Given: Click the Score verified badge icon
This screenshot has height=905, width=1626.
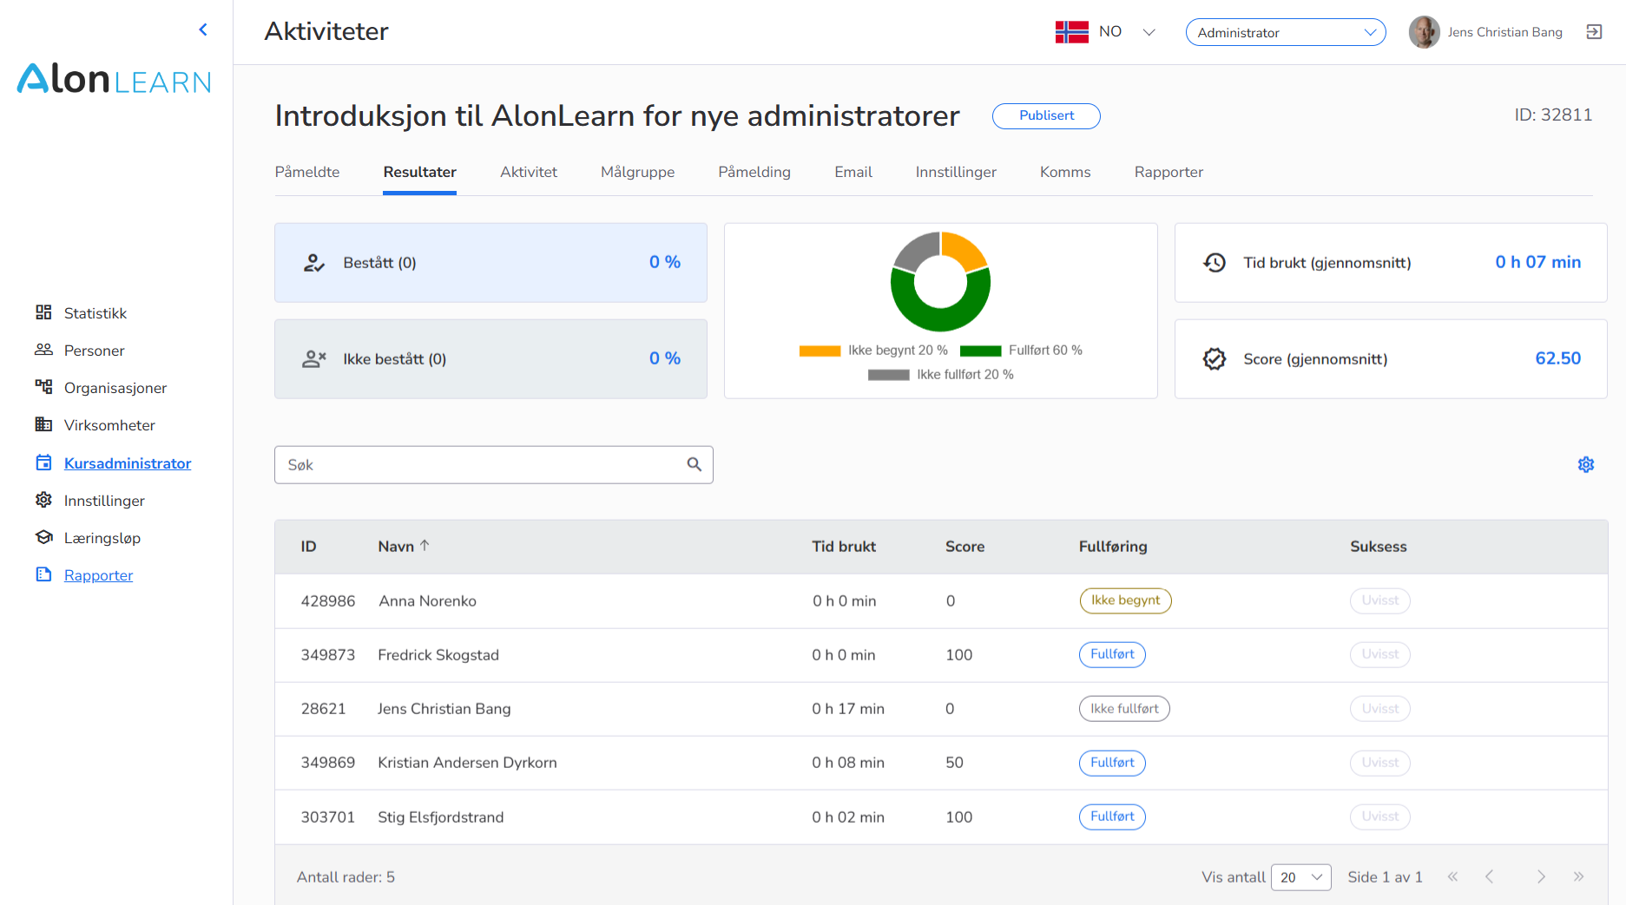Looking at the screenshot, I should point(1215,358).
